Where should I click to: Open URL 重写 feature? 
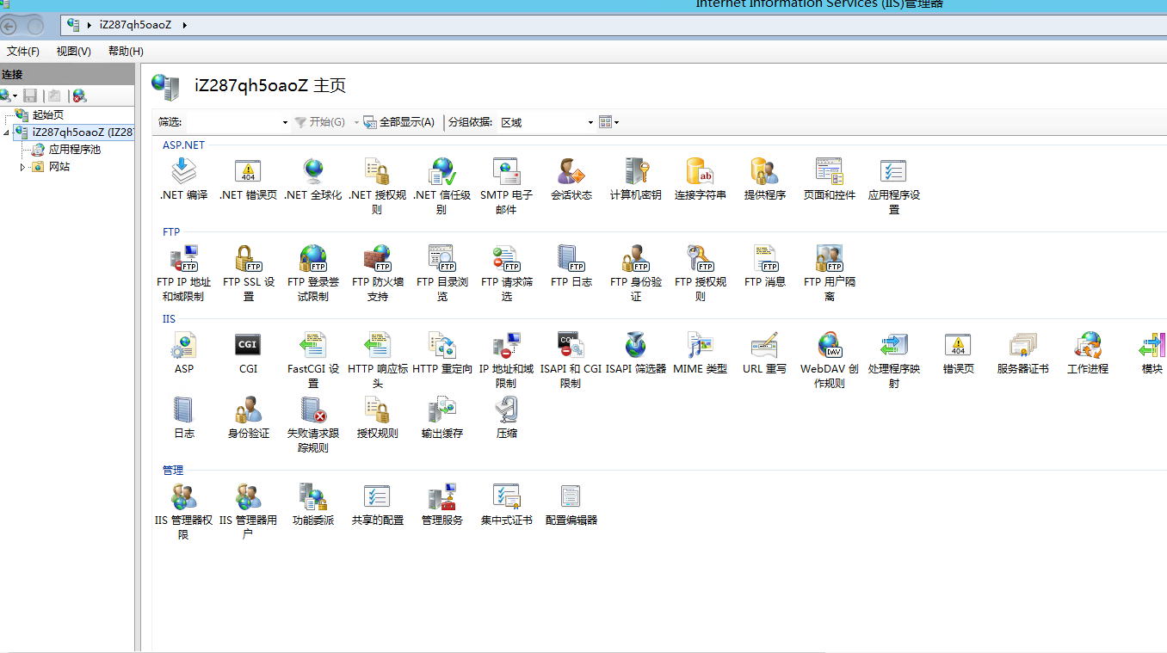pos(764,353)
